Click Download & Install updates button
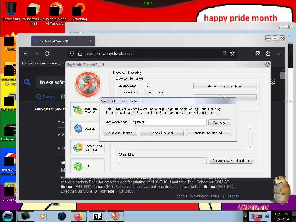Screen dimensions: 296x222 click(231, 161)
